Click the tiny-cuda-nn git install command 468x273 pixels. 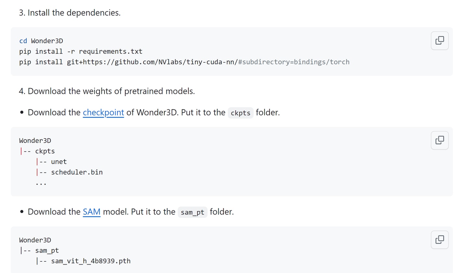click(184, 62)
